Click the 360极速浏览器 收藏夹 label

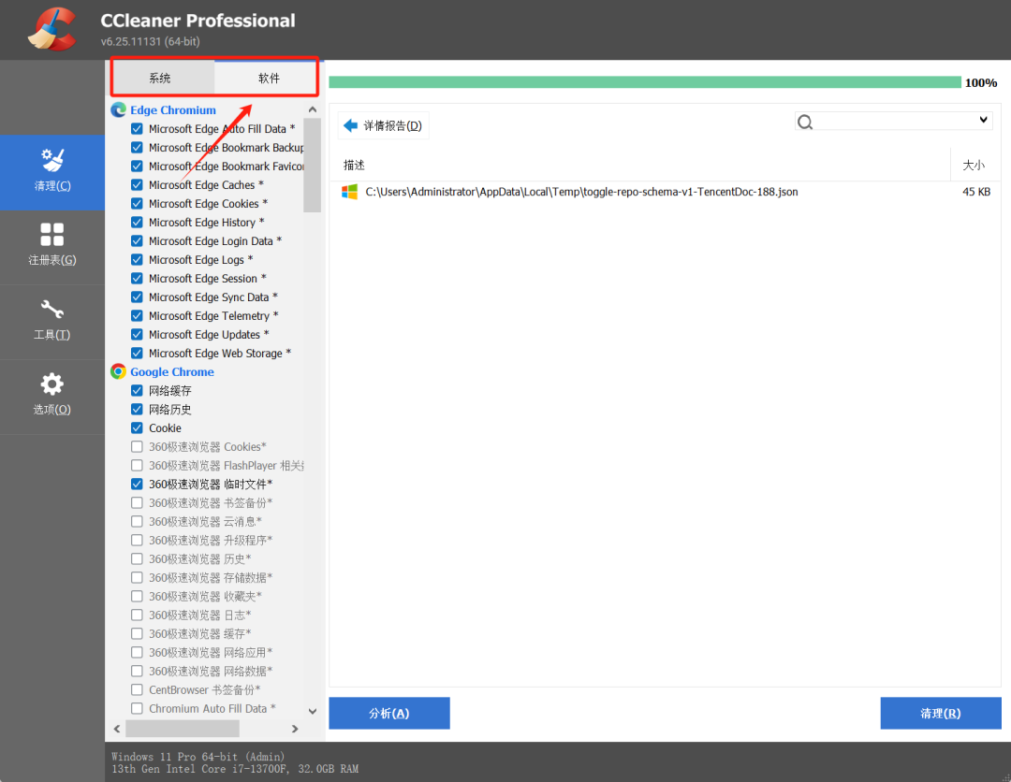click(x=205, y=596)
